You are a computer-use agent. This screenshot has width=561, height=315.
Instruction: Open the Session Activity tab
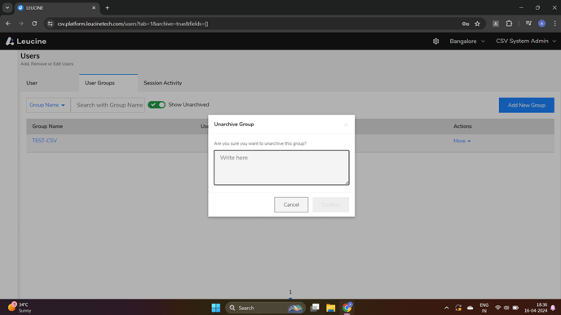(163, 83)
